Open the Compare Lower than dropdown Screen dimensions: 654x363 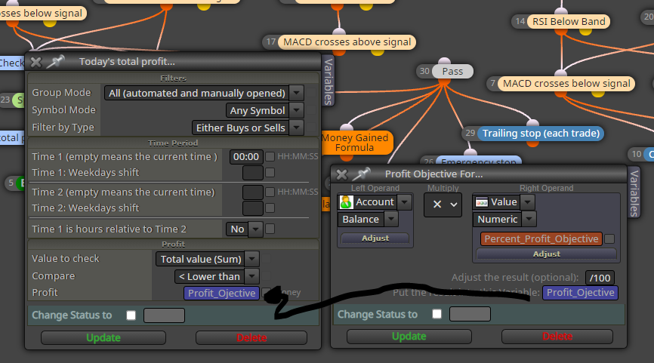tap(252, 276)
